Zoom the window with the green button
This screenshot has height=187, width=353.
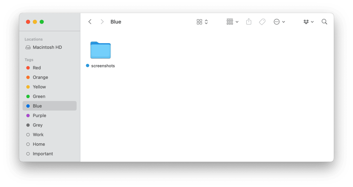(x=42, y=22)
